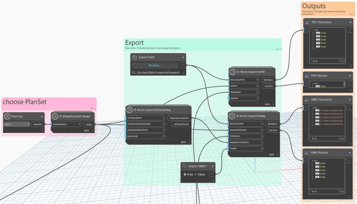357x204 pixels.
Task: Click the Revit.ExportOptionsDwg node icon
Action: [x=130, y=110]
